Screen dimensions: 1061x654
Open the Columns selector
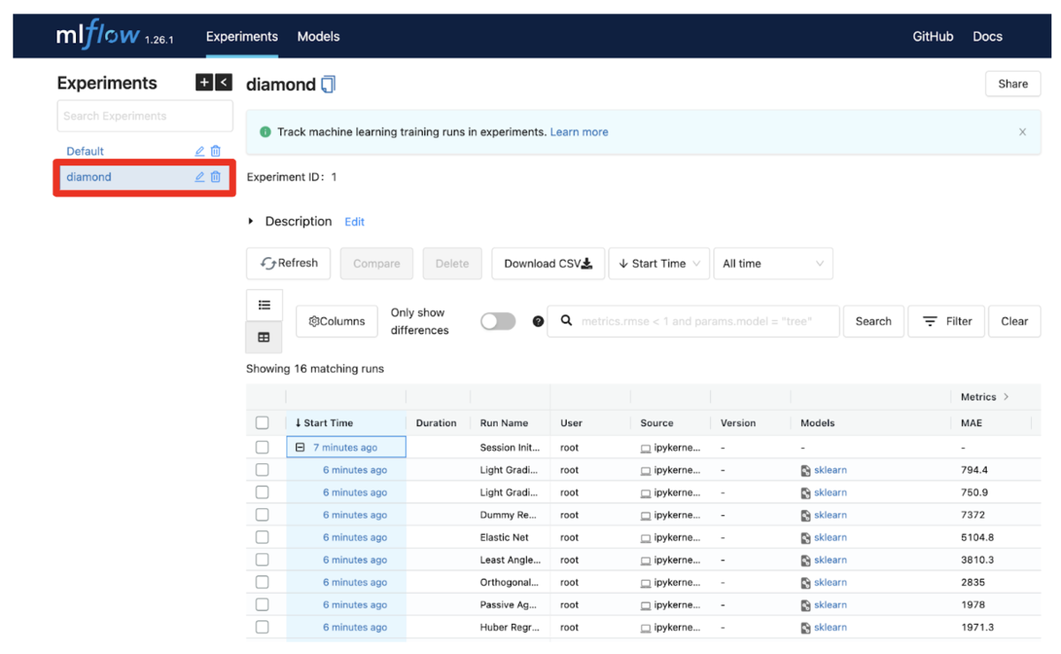(336, 322)
